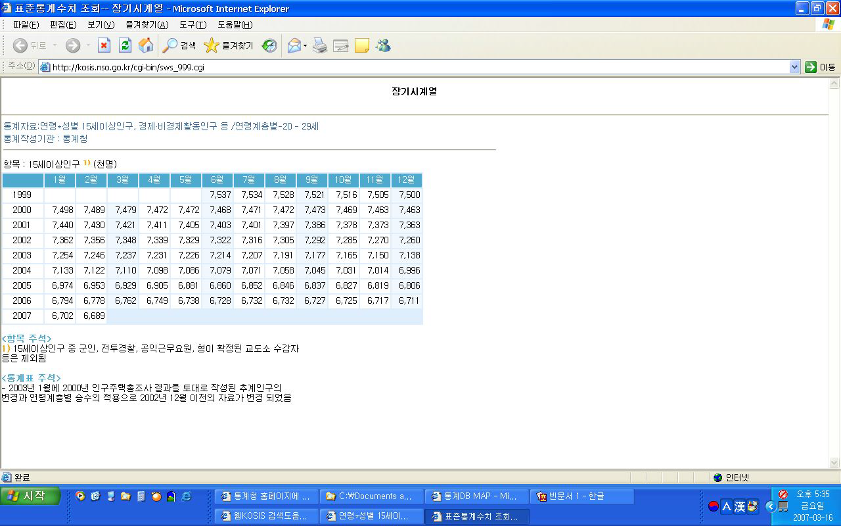The height and width of the screenshot is (526, 841).
Task: Print the page with printer icon
Action: click(320, 45)
